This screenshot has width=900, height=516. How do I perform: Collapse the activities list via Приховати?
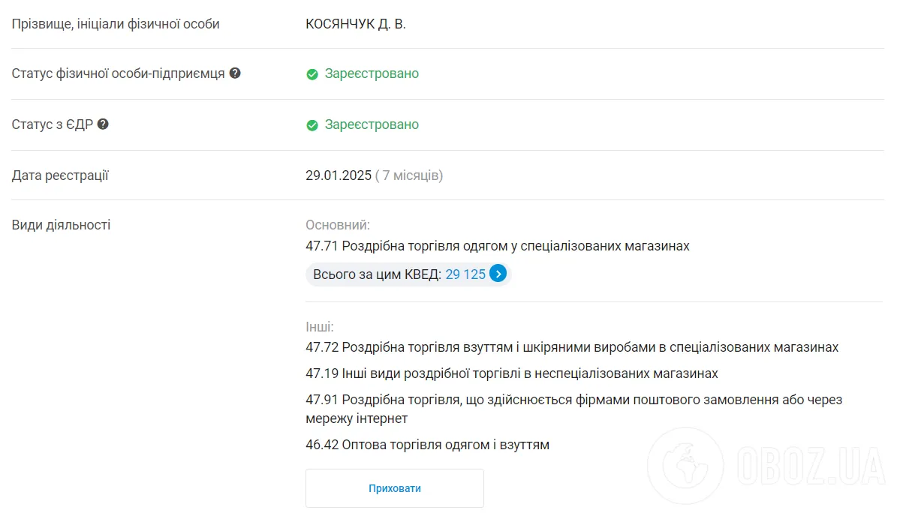[394, 487]
